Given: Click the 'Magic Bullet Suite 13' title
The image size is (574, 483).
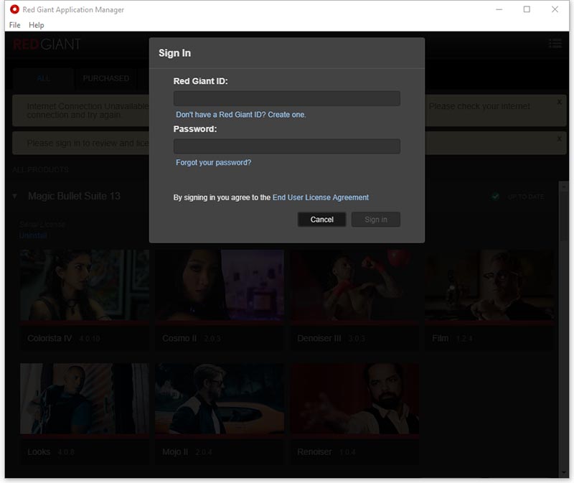Looking at the screenshot, I should [x=75, y=196].
